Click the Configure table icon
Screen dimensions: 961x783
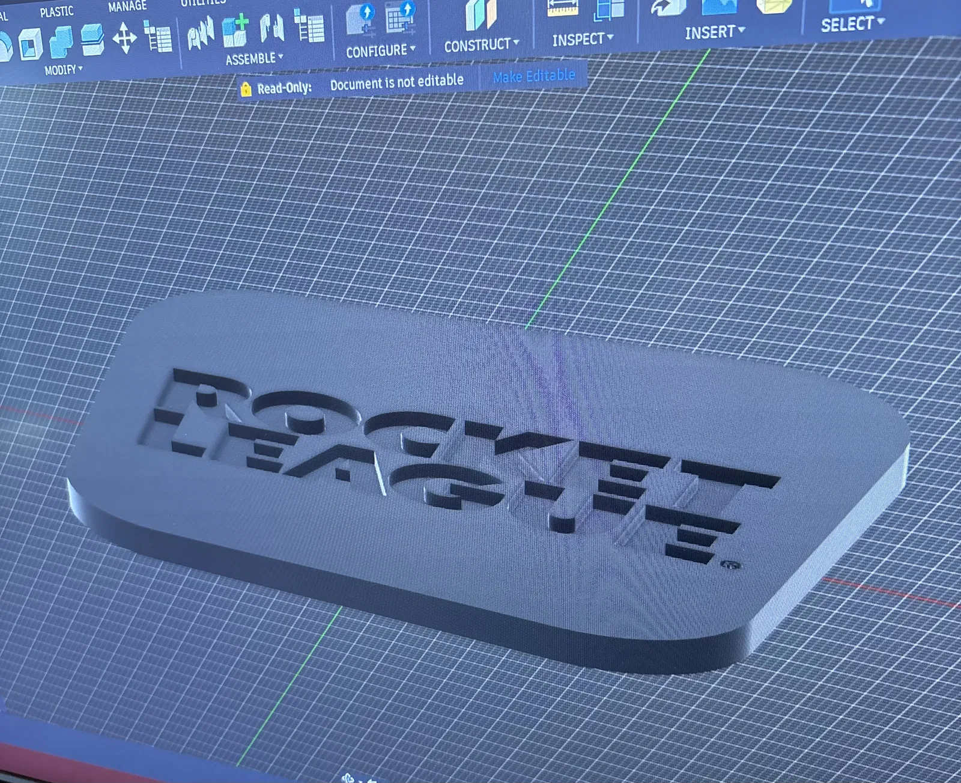(400, 16)
